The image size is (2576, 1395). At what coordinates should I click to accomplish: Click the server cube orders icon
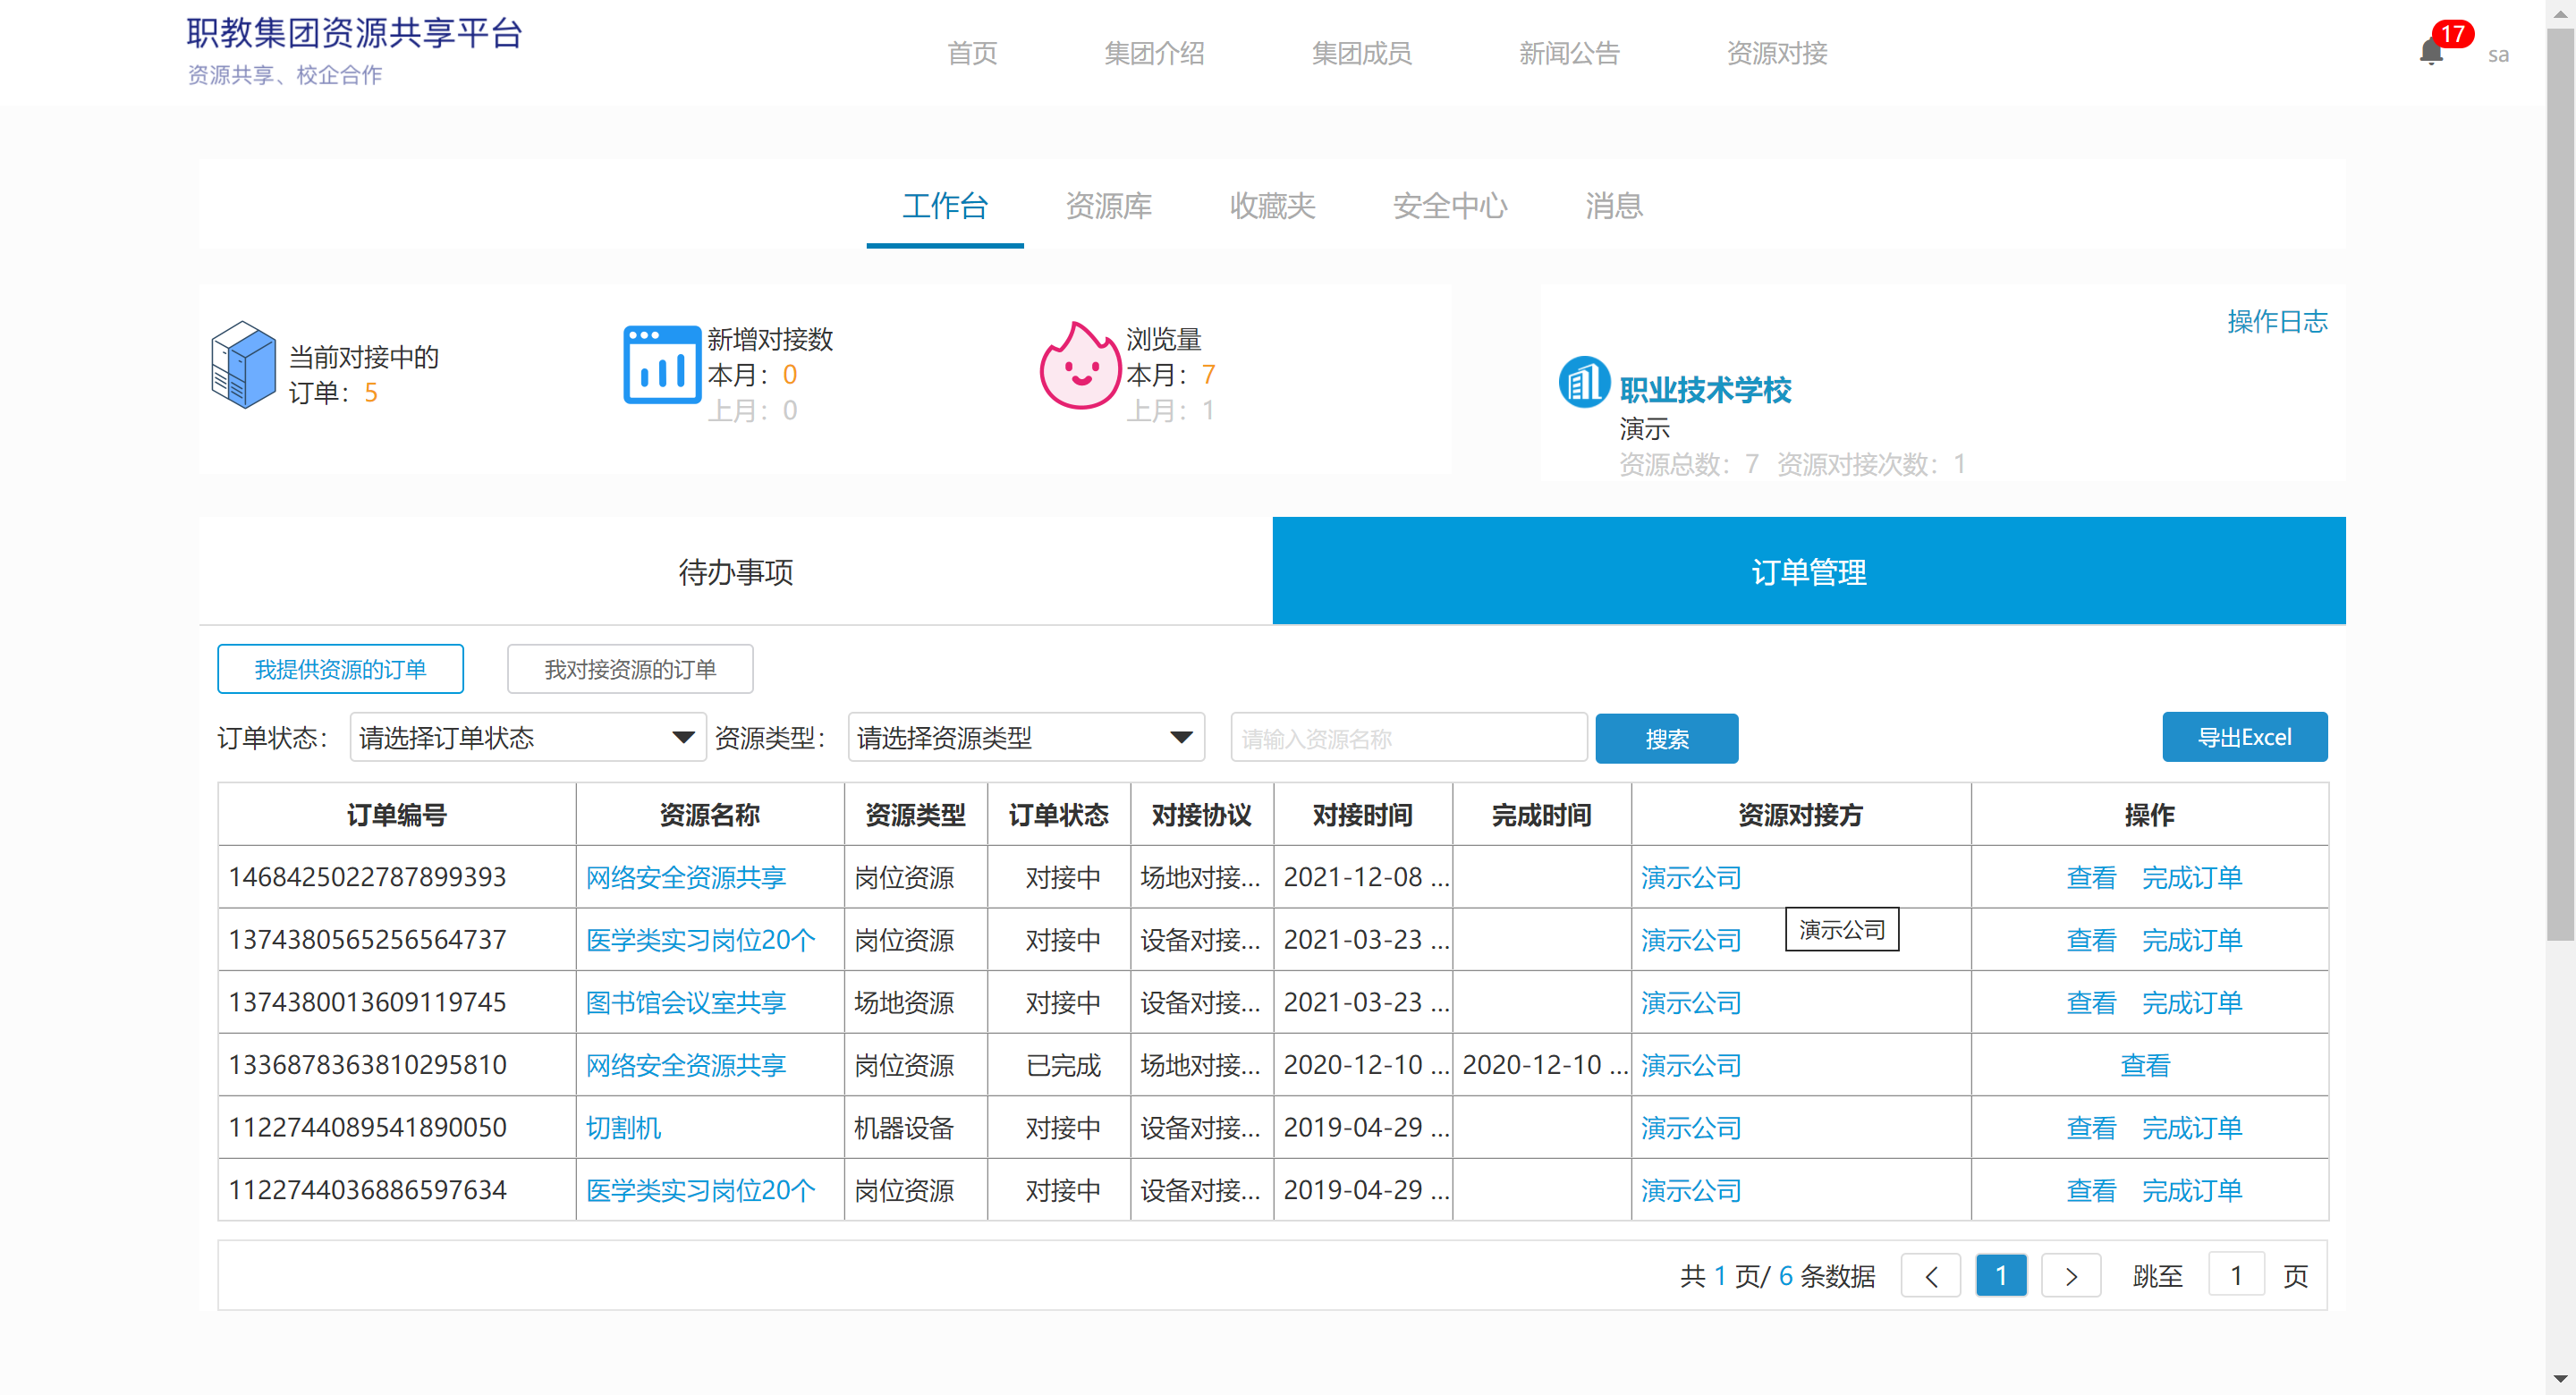pyautogui.click(x=243, y=365)
